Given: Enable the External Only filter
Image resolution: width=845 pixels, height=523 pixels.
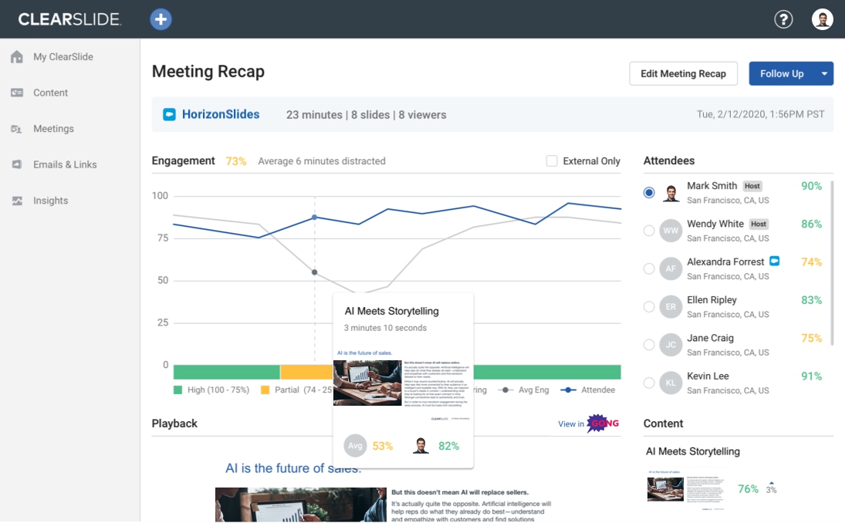Looking at the screenshot, I should pos(552,160).
